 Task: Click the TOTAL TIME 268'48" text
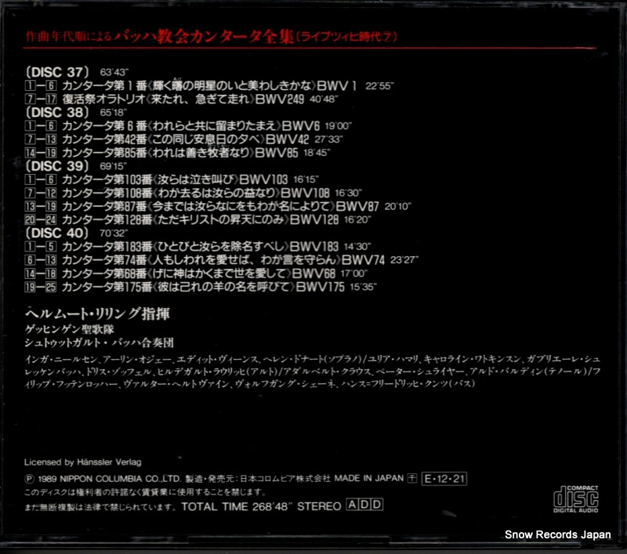(x=237, y=506)
